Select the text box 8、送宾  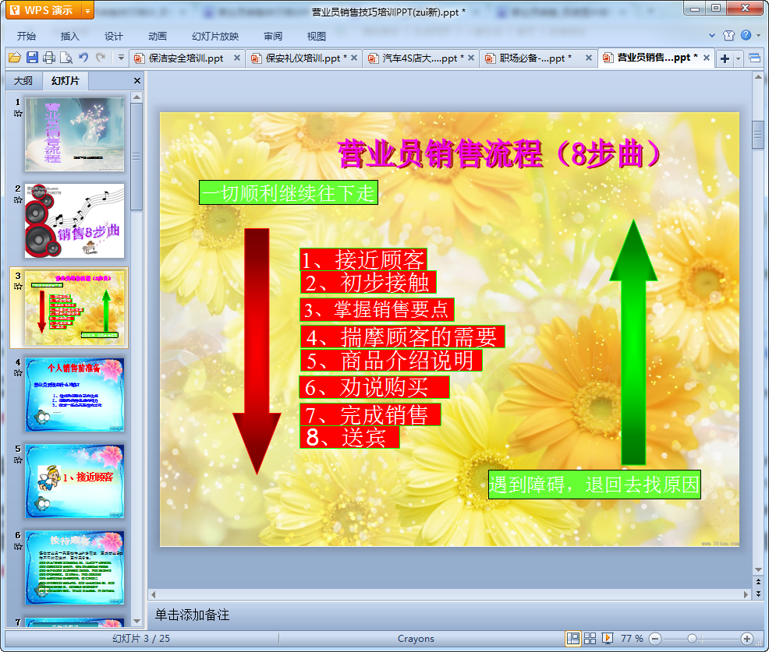coord(349,437)
